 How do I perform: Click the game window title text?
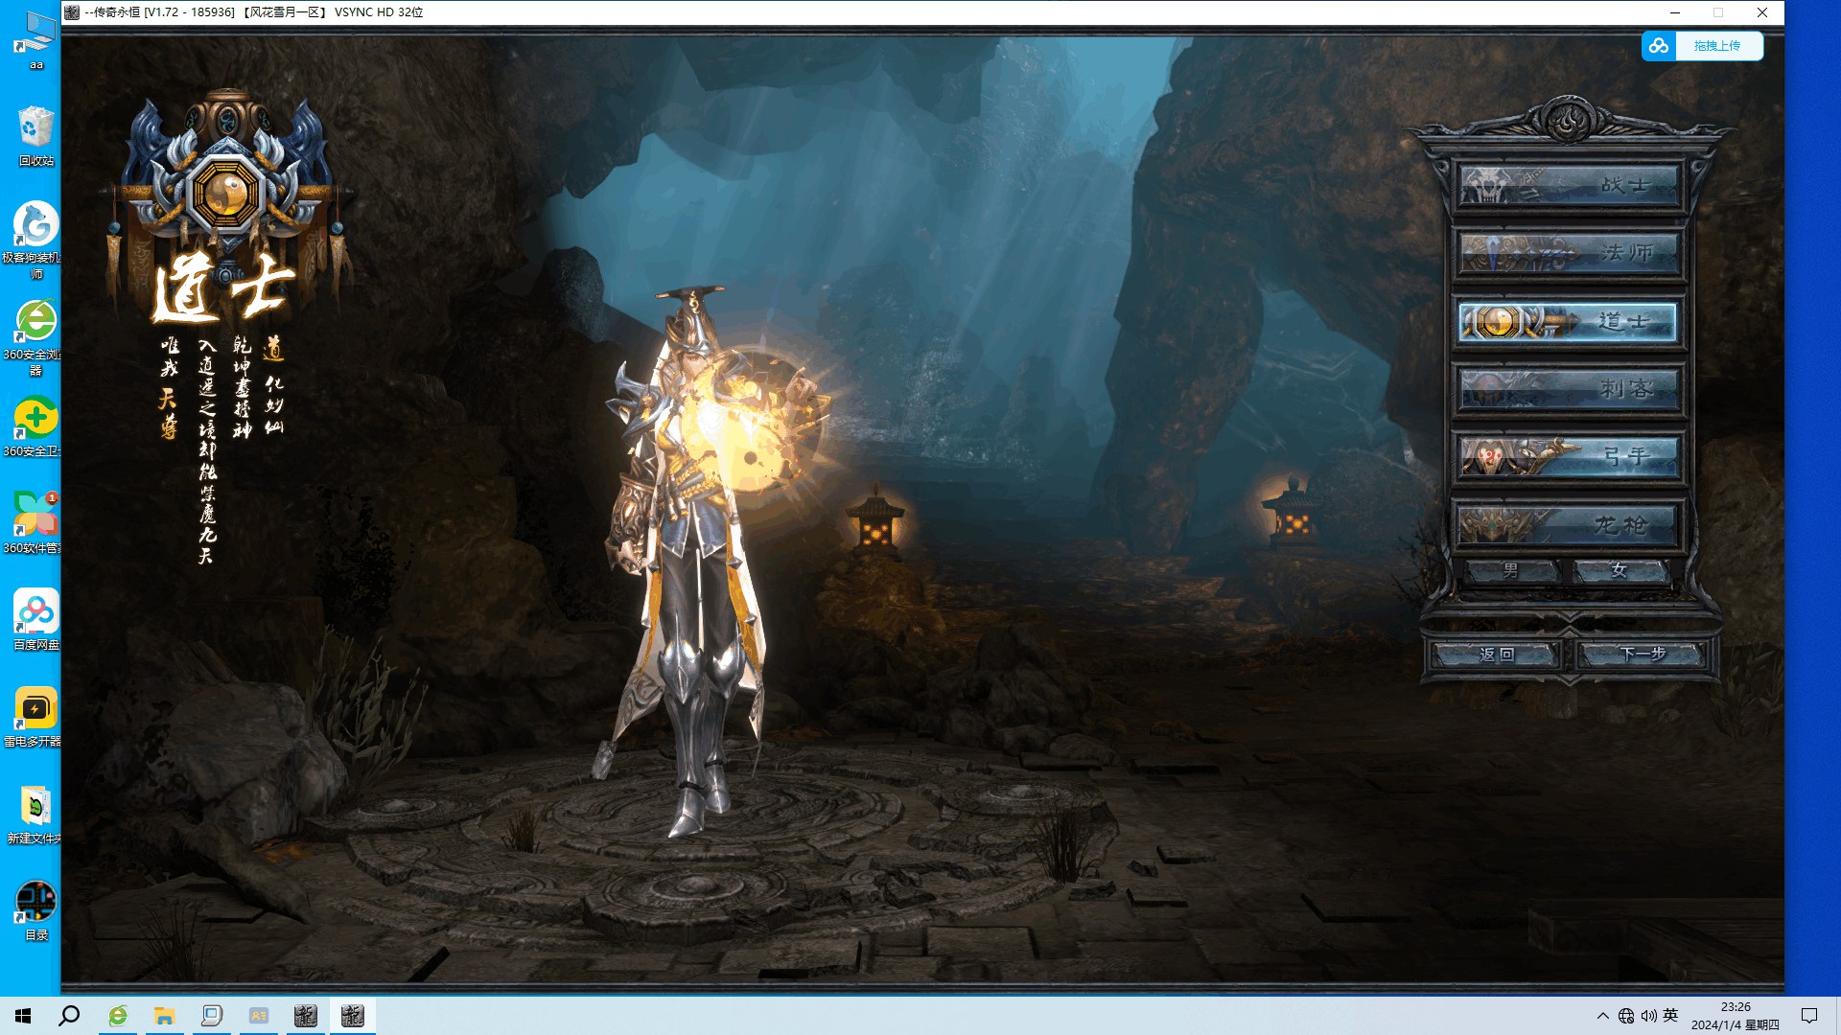(x=254, y=12)
